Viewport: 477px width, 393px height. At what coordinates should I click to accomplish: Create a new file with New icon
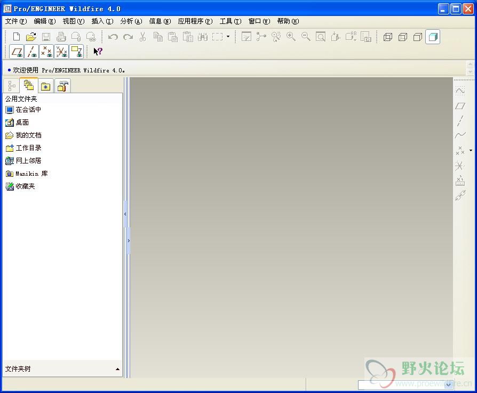[x=17, y=37]
